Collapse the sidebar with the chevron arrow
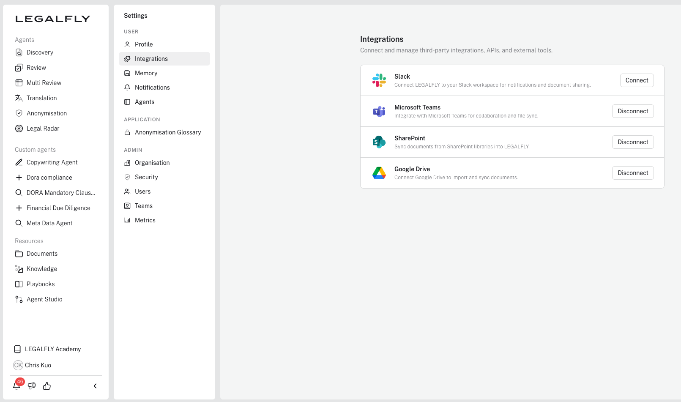 pyautogui.click(x=95, y=386)
